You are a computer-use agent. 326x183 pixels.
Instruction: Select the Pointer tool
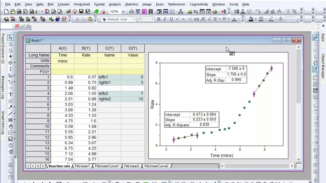click(x=10, y=37)
